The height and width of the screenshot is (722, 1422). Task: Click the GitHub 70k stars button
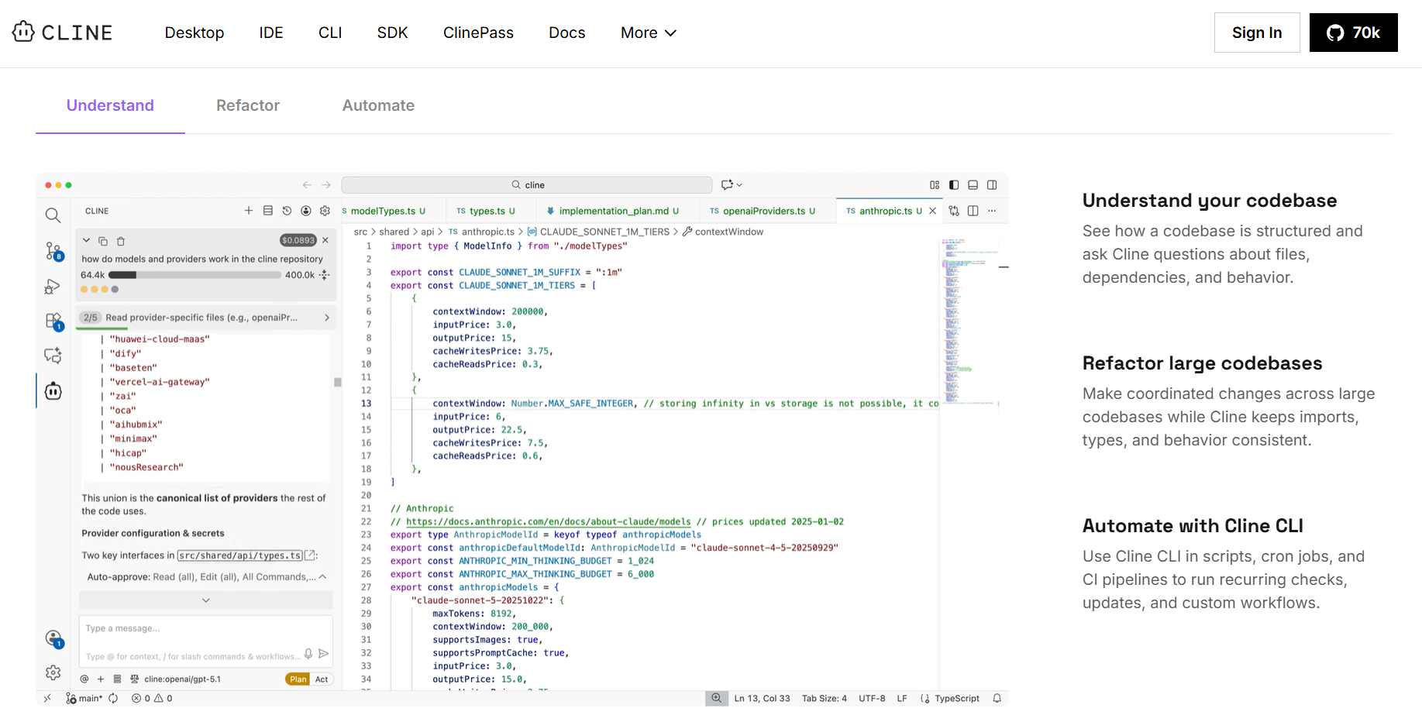click(1353, 33)
